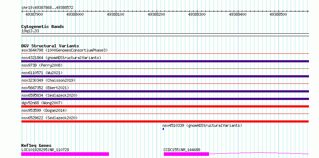Click the purple bar under nsv6595834
The width and height of the screenshot is (319, 158).
click(165, 99)
